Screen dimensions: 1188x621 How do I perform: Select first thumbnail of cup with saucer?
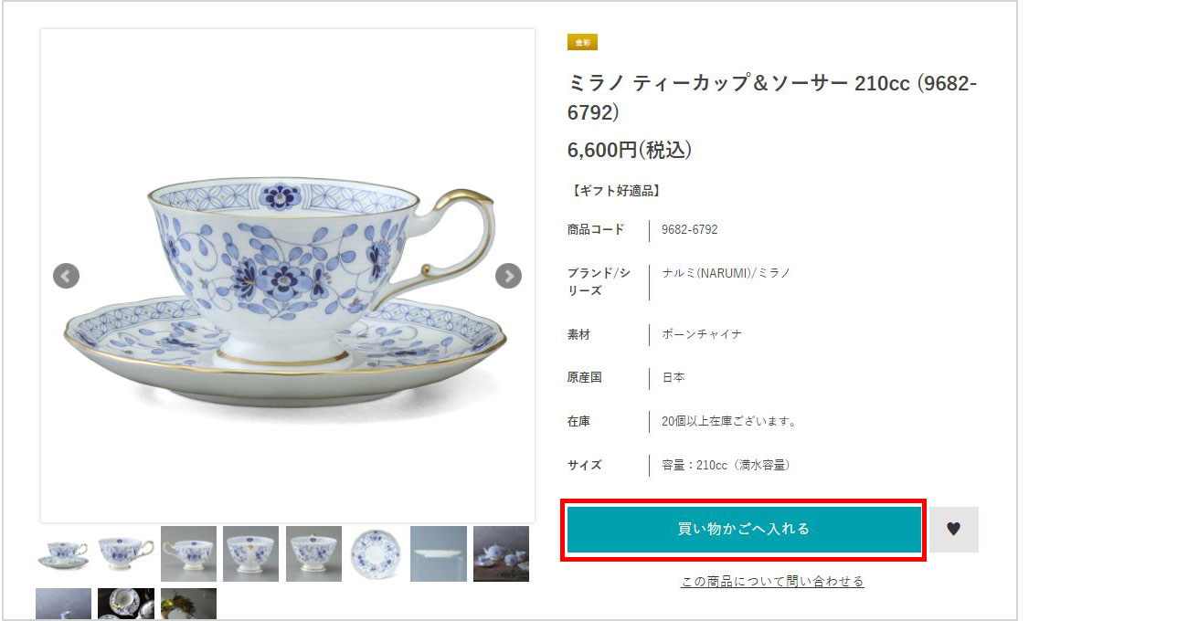click(x=64, y=553)
